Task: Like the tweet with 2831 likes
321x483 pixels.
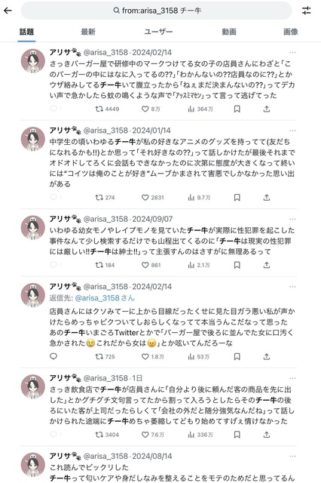Action: (152, 198)
